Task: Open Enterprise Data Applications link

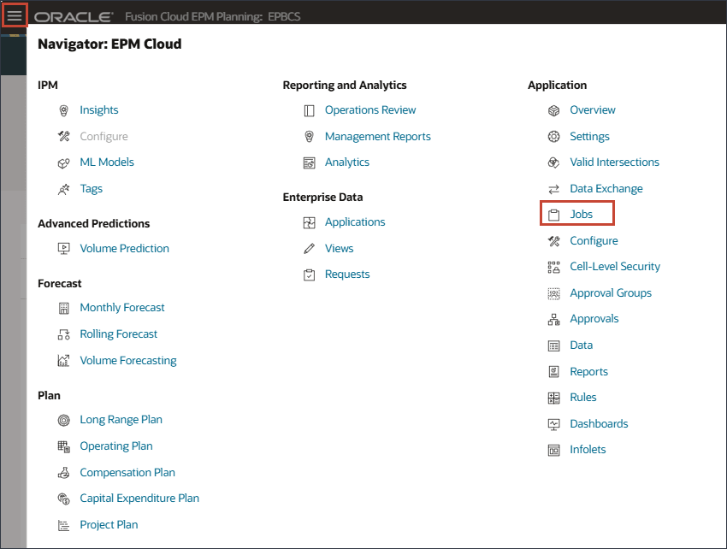Action: coord(355,222)
